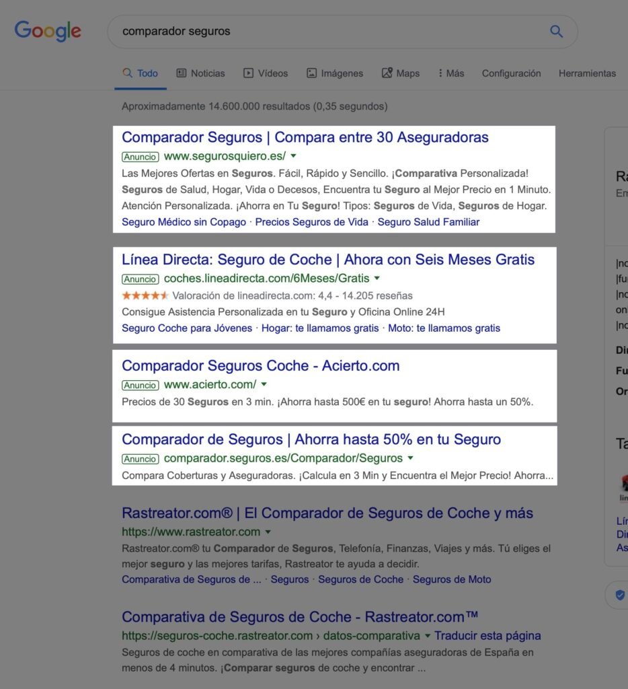Screen dimensions: 628x689
Task: Expand dropdown arrow next to coches.lineadirecta.com URL
Action: [377, 278]
